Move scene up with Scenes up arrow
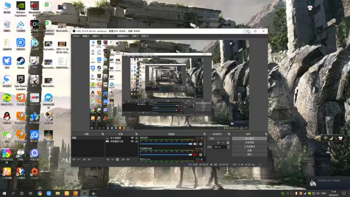 (x=84, y=159)
